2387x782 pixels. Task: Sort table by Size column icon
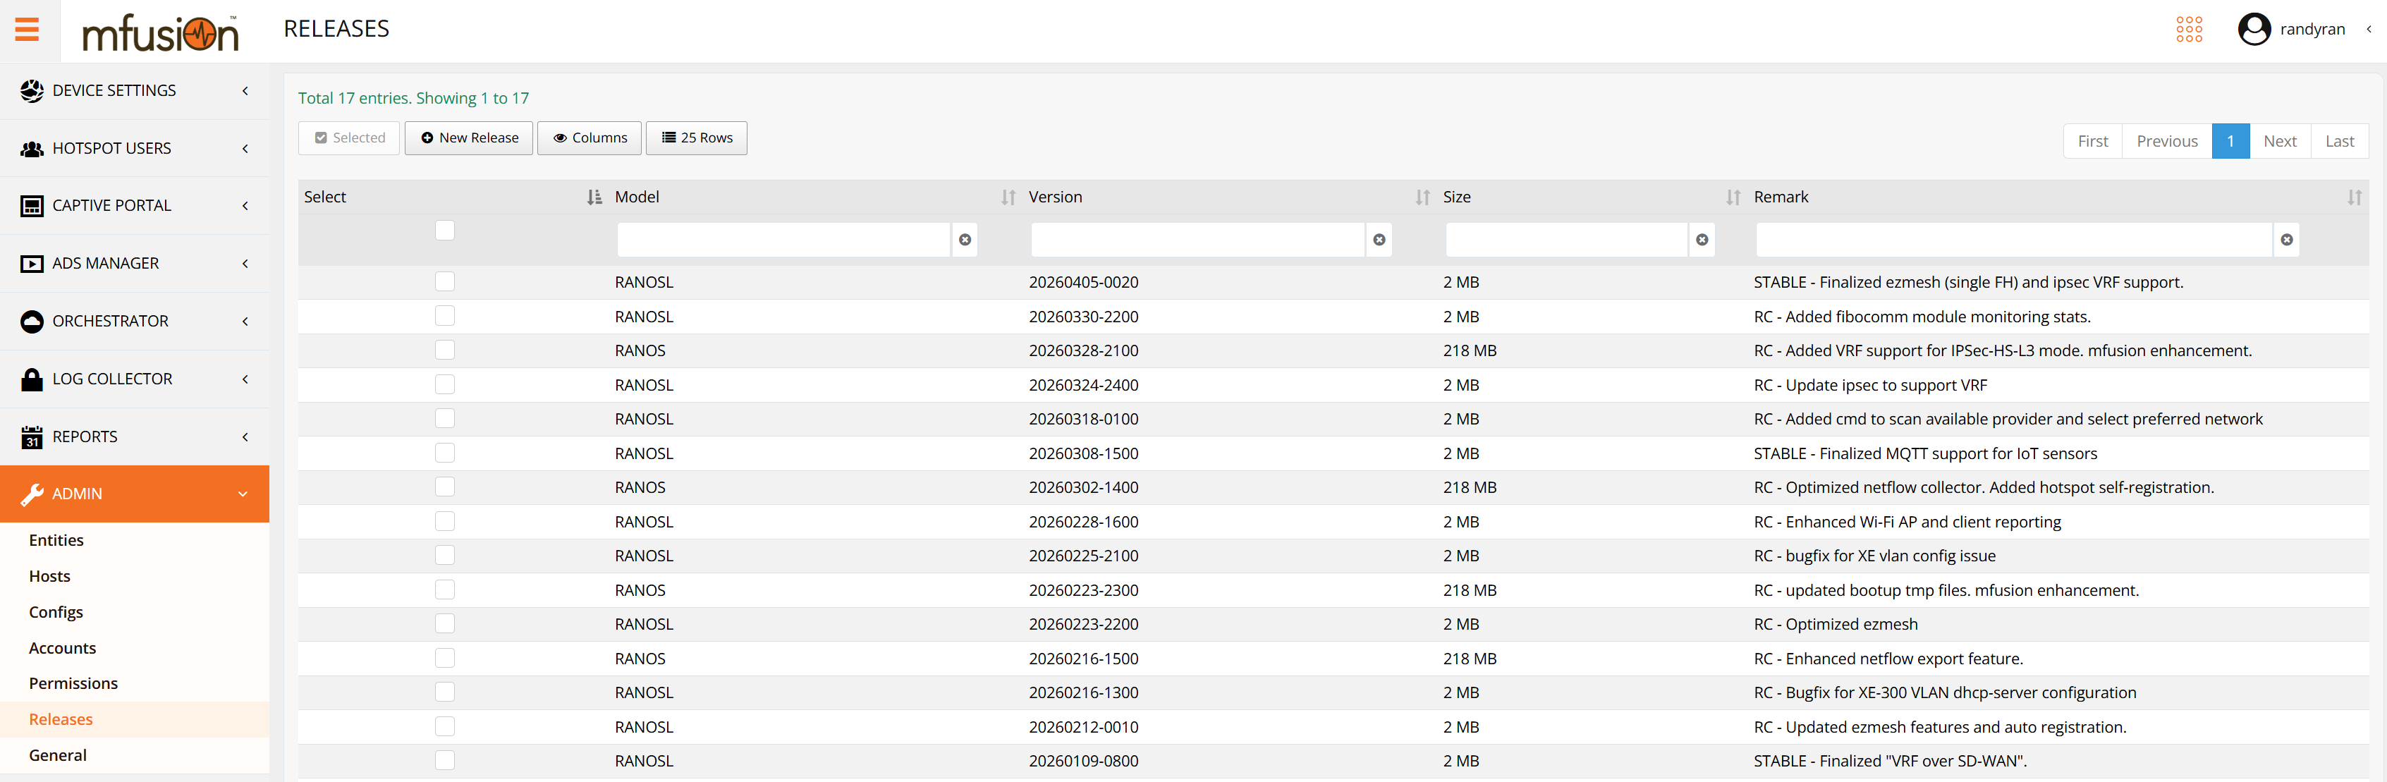(x=1733, y=197)
